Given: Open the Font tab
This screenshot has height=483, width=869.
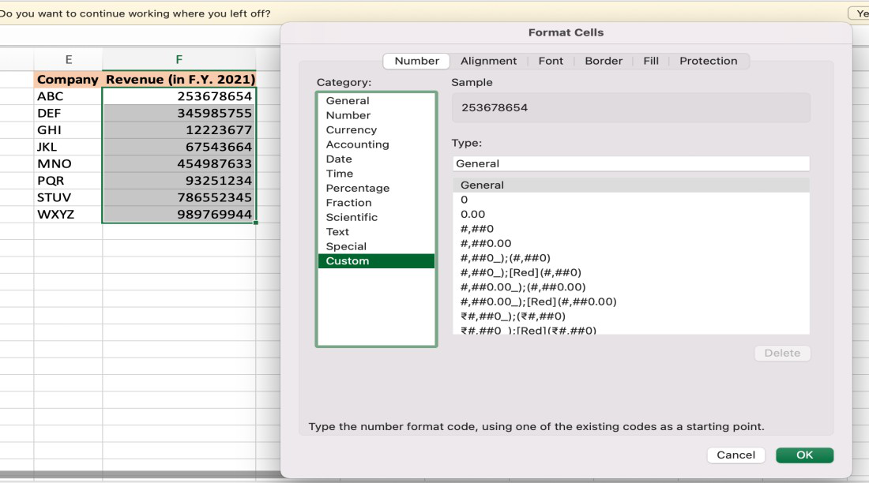Looking at the screenshot, I should (551, 61).
